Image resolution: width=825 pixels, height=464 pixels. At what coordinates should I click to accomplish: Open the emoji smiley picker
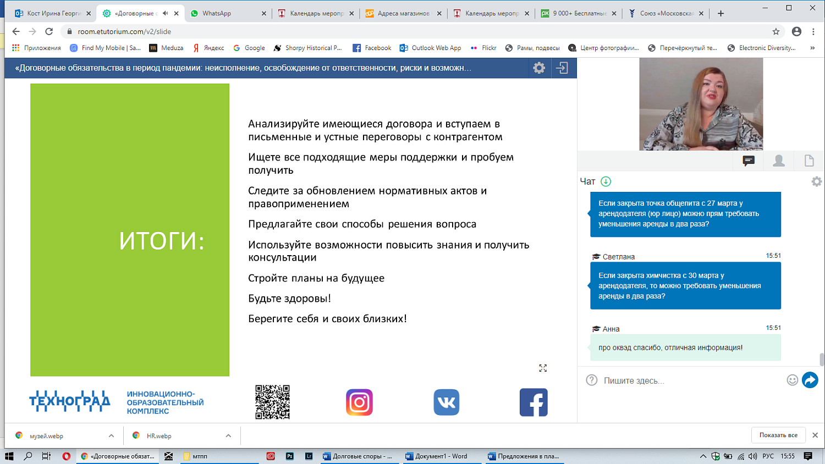(792, 380)
